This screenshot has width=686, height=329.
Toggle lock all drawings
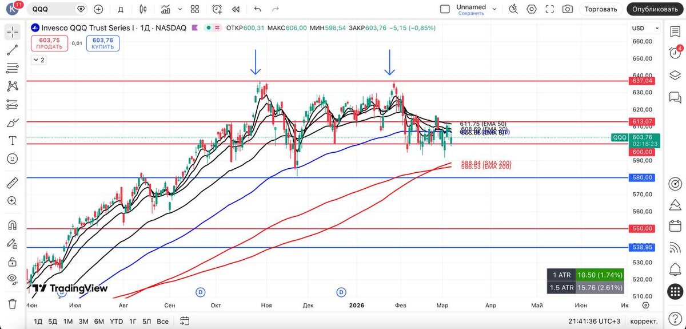pyautogui.click(x=12, y=261)
